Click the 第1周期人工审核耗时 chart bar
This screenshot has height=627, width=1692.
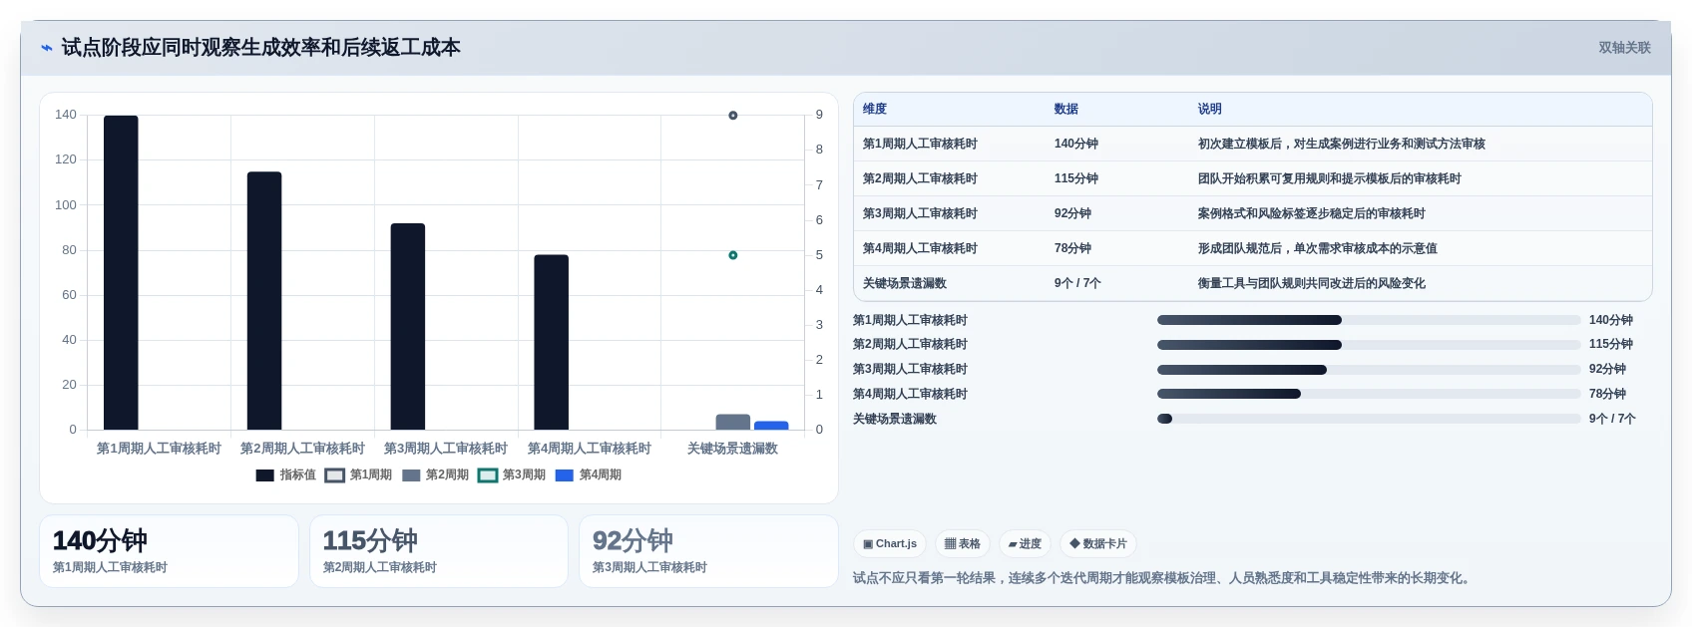121,273
